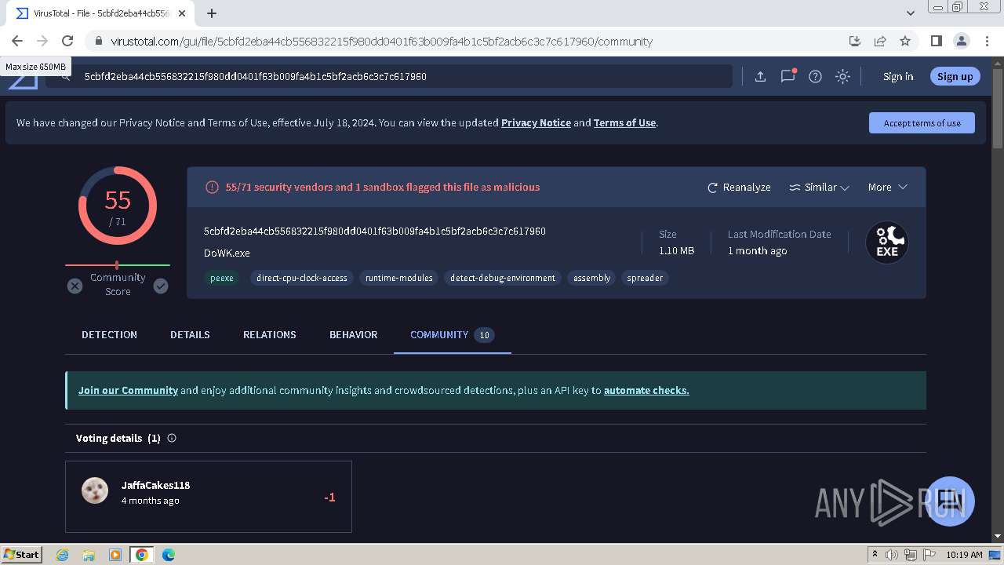Viewport: 1004px width, 565px height.
Task: Click the browser back arrow
Action: [17, 41]
